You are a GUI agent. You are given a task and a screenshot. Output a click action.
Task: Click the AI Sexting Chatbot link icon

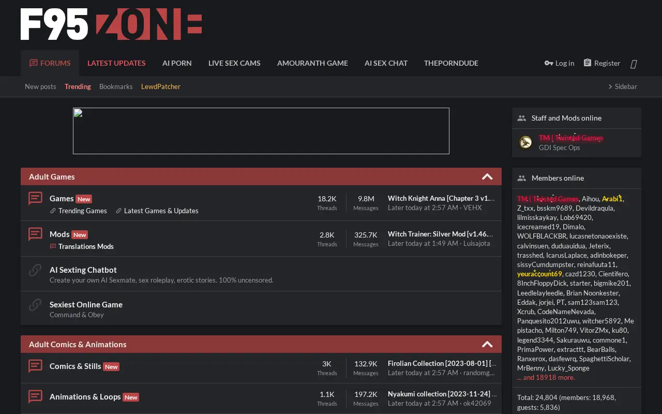[35, 270]
